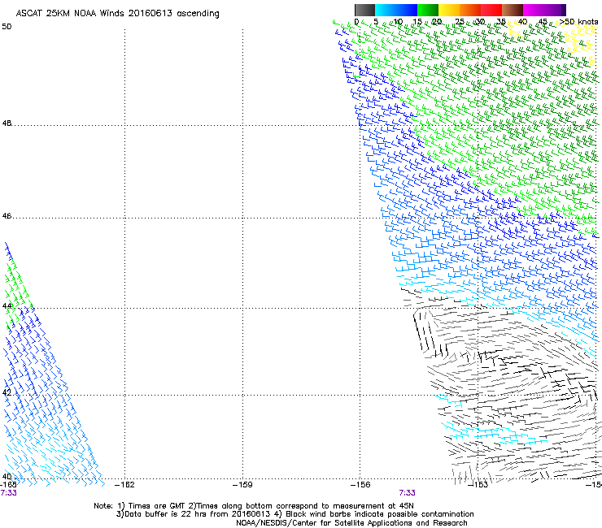This screenshot has height=528, width=602.
Task: Click the legend value label 45
Action: tap(543, 22)
